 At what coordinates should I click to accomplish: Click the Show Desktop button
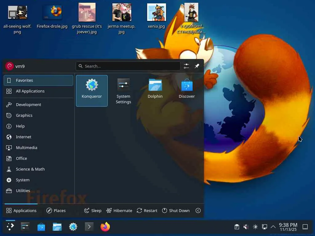click(305, 227)
